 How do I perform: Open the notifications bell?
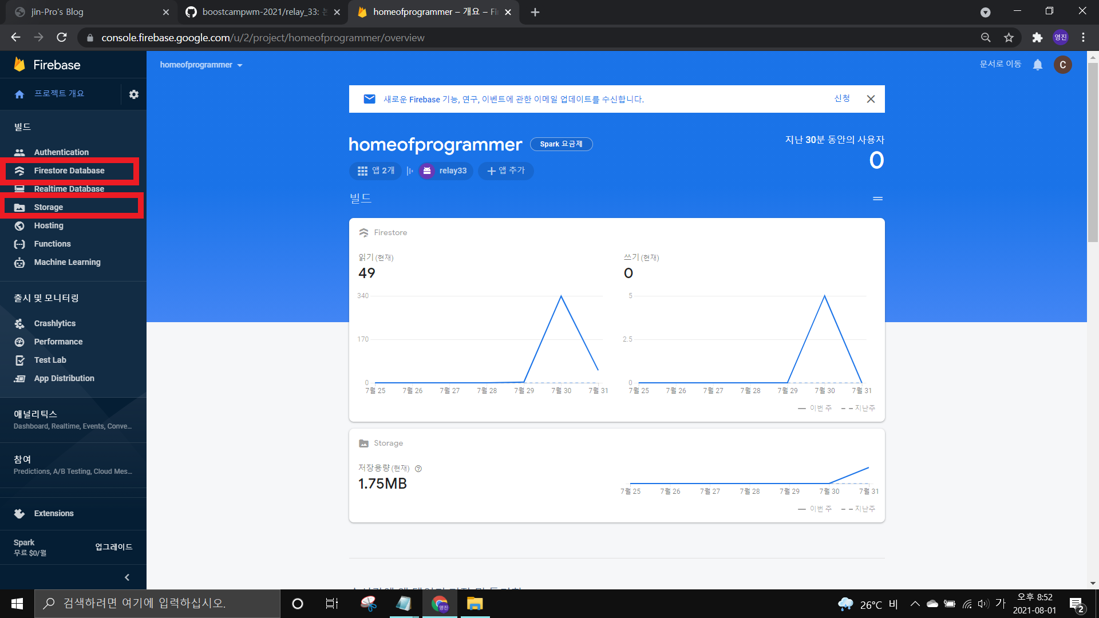[1038, 65]
